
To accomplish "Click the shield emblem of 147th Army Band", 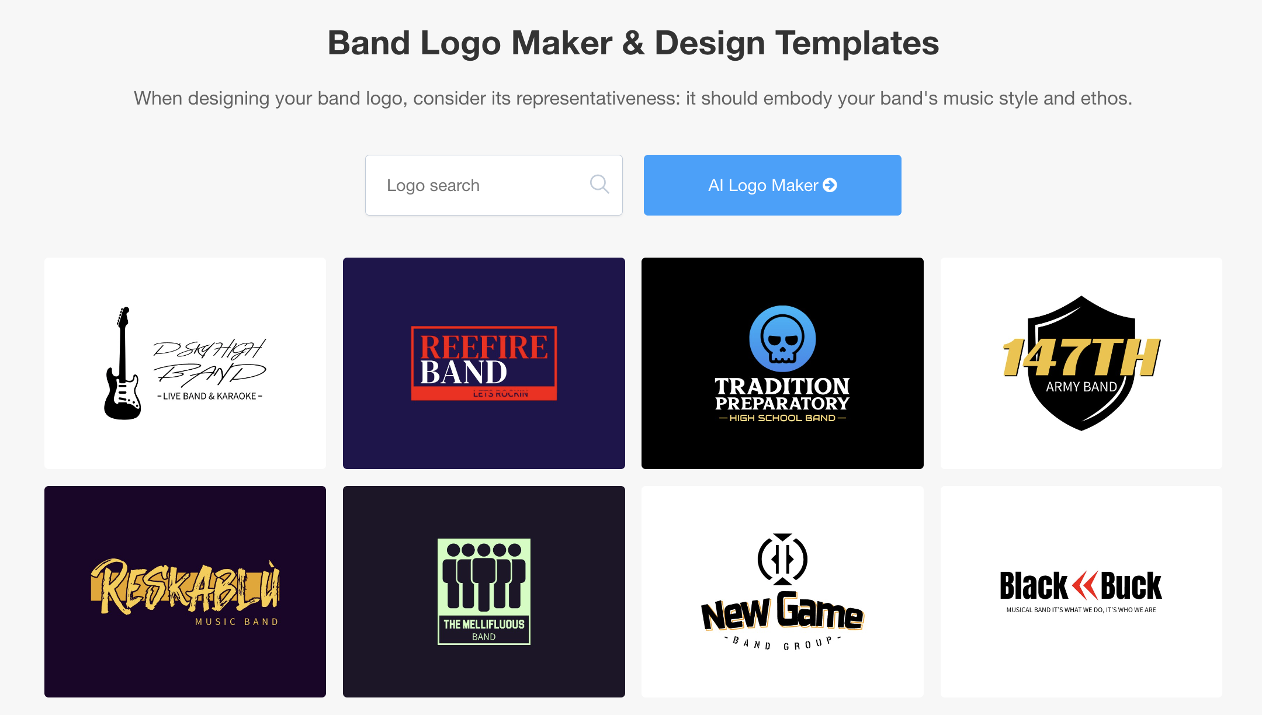I will tap(1081, 363).
